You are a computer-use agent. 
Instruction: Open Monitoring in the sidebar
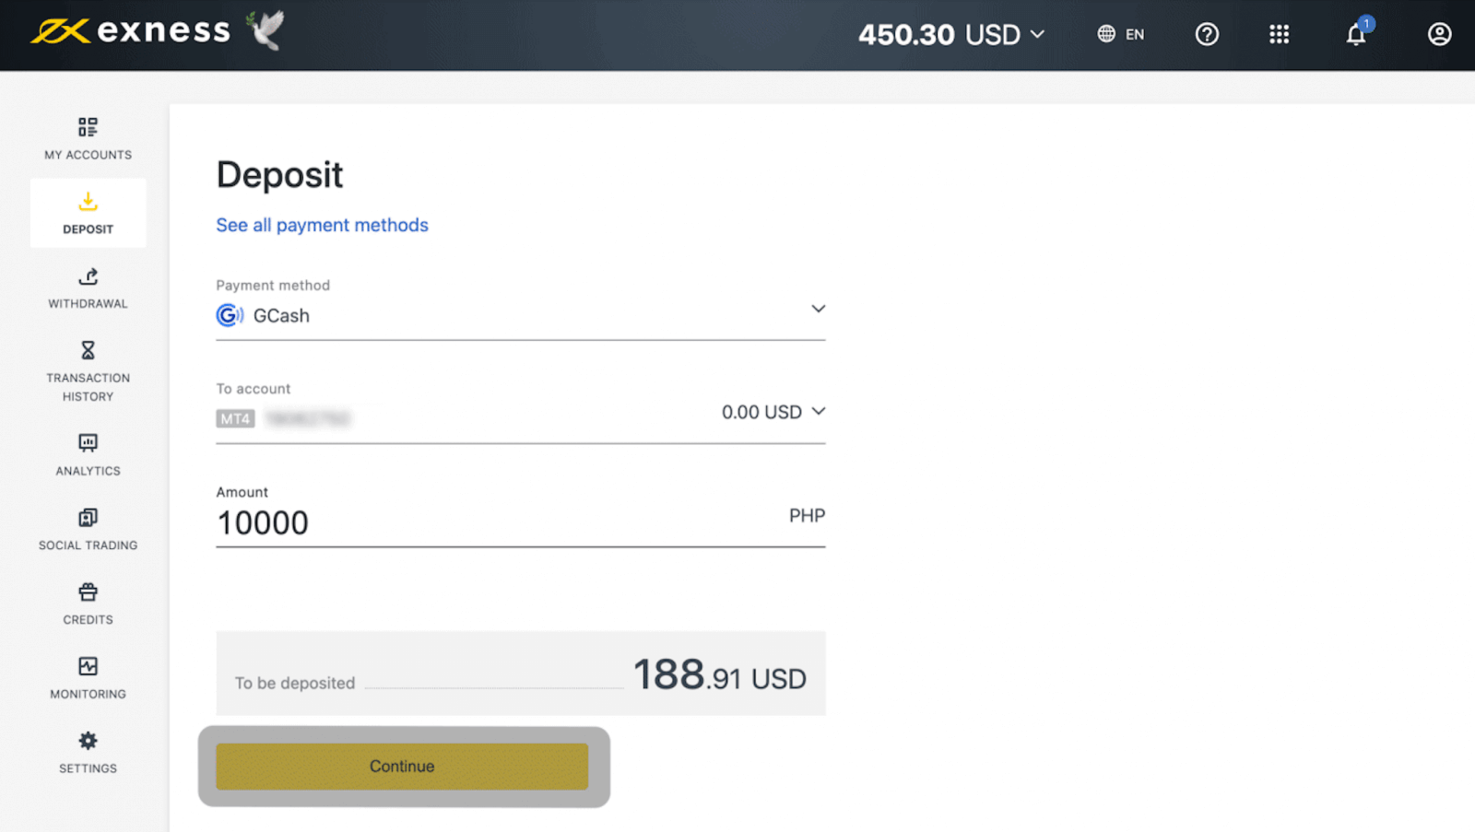pos(88,677)
